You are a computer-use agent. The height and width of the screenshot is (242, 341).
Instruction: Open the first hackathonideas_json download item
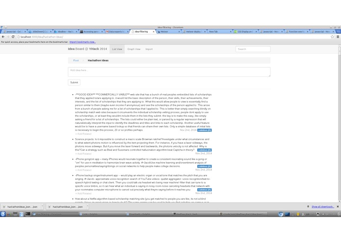[x=22, y=207]
